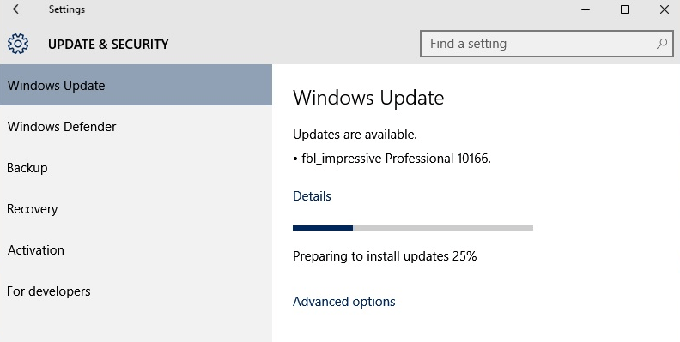
Task: Click the magnifier search icon
Action: [x=662, y=44]
